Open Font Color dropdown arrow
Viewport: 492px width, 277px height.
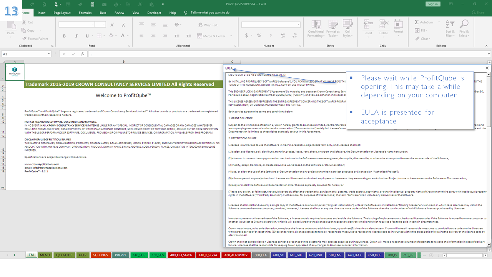point(128,36)
